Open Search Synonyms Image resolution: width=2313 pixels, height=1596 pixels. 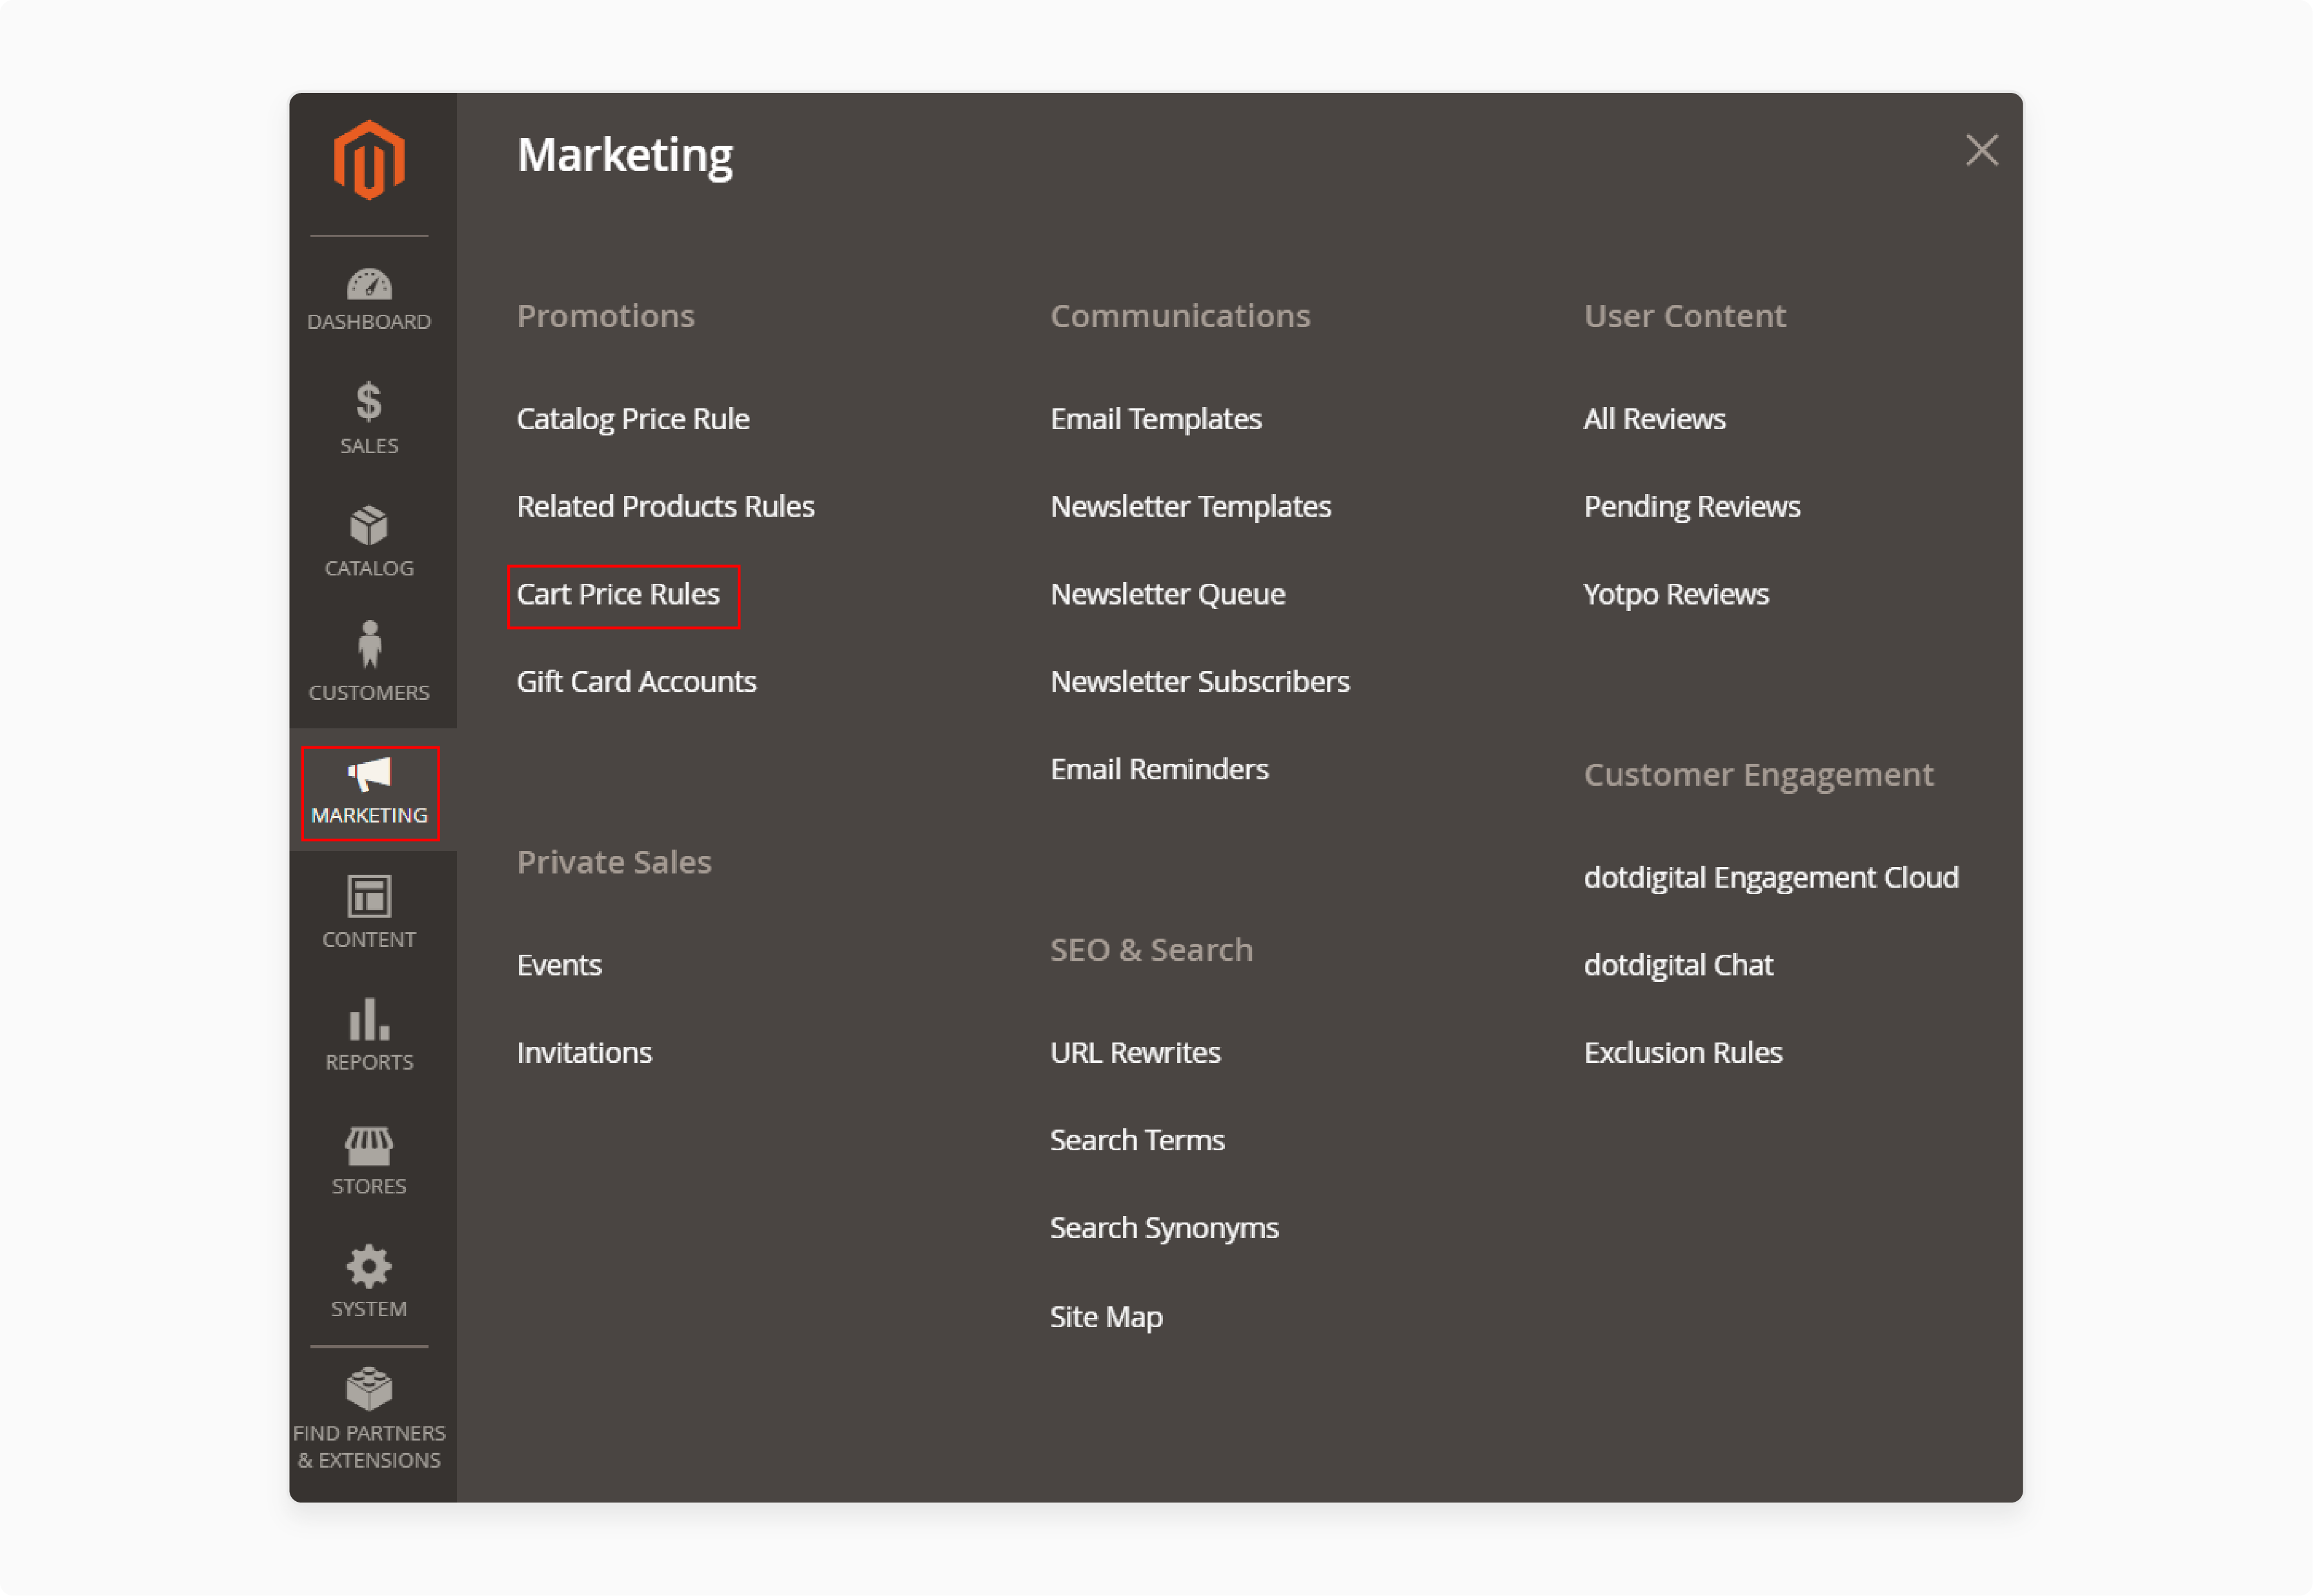[x=1164, y=1229]
